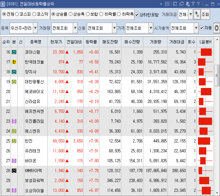
Task: Select the 하락률 radio button
Action: coord(101,14)
